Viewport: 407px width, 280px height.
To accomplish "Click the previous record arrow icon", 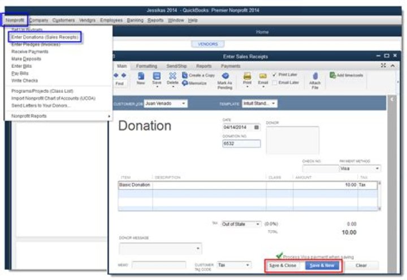I will tap(116, 75).
